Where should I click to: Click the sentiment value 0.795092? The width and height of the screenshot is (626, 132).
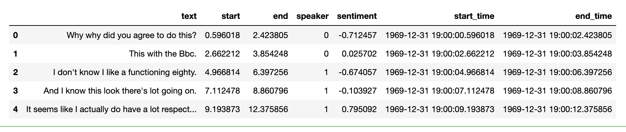click(359, 109)
